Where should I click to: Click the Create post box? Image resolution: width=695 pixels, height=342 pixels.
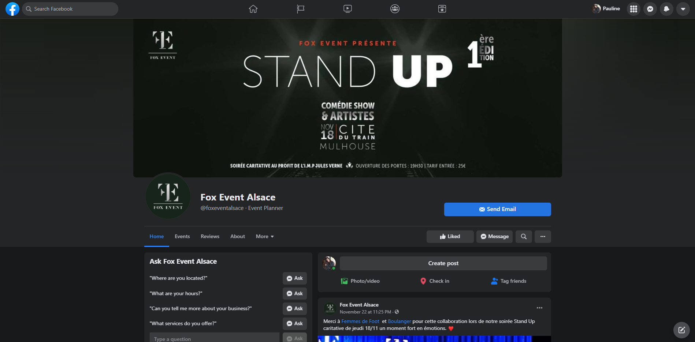pos(443,263)
